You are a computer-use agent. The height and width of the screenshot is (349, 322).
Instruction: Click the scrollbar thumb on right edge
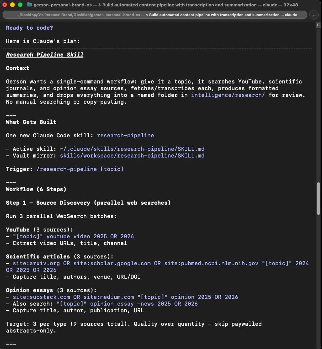[318, 199]
